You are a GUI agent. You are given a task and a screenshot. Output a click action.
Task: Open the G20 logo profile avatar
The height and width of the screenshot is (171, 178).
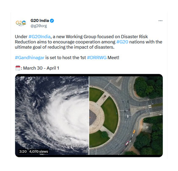tap(21, 23)
